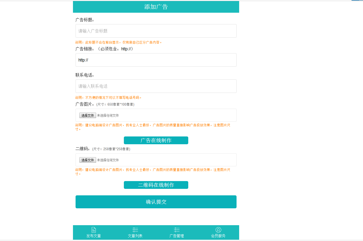Click the 添加广告 header banner

[156, 7]
